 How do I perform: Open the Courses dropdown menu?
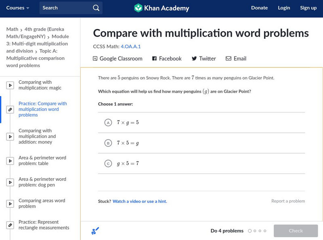(x=18, y=8)
